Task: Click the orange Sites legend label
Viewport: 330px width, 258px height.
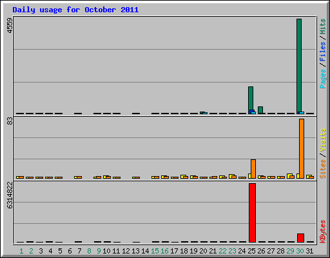Action: (x=322, y=169)
